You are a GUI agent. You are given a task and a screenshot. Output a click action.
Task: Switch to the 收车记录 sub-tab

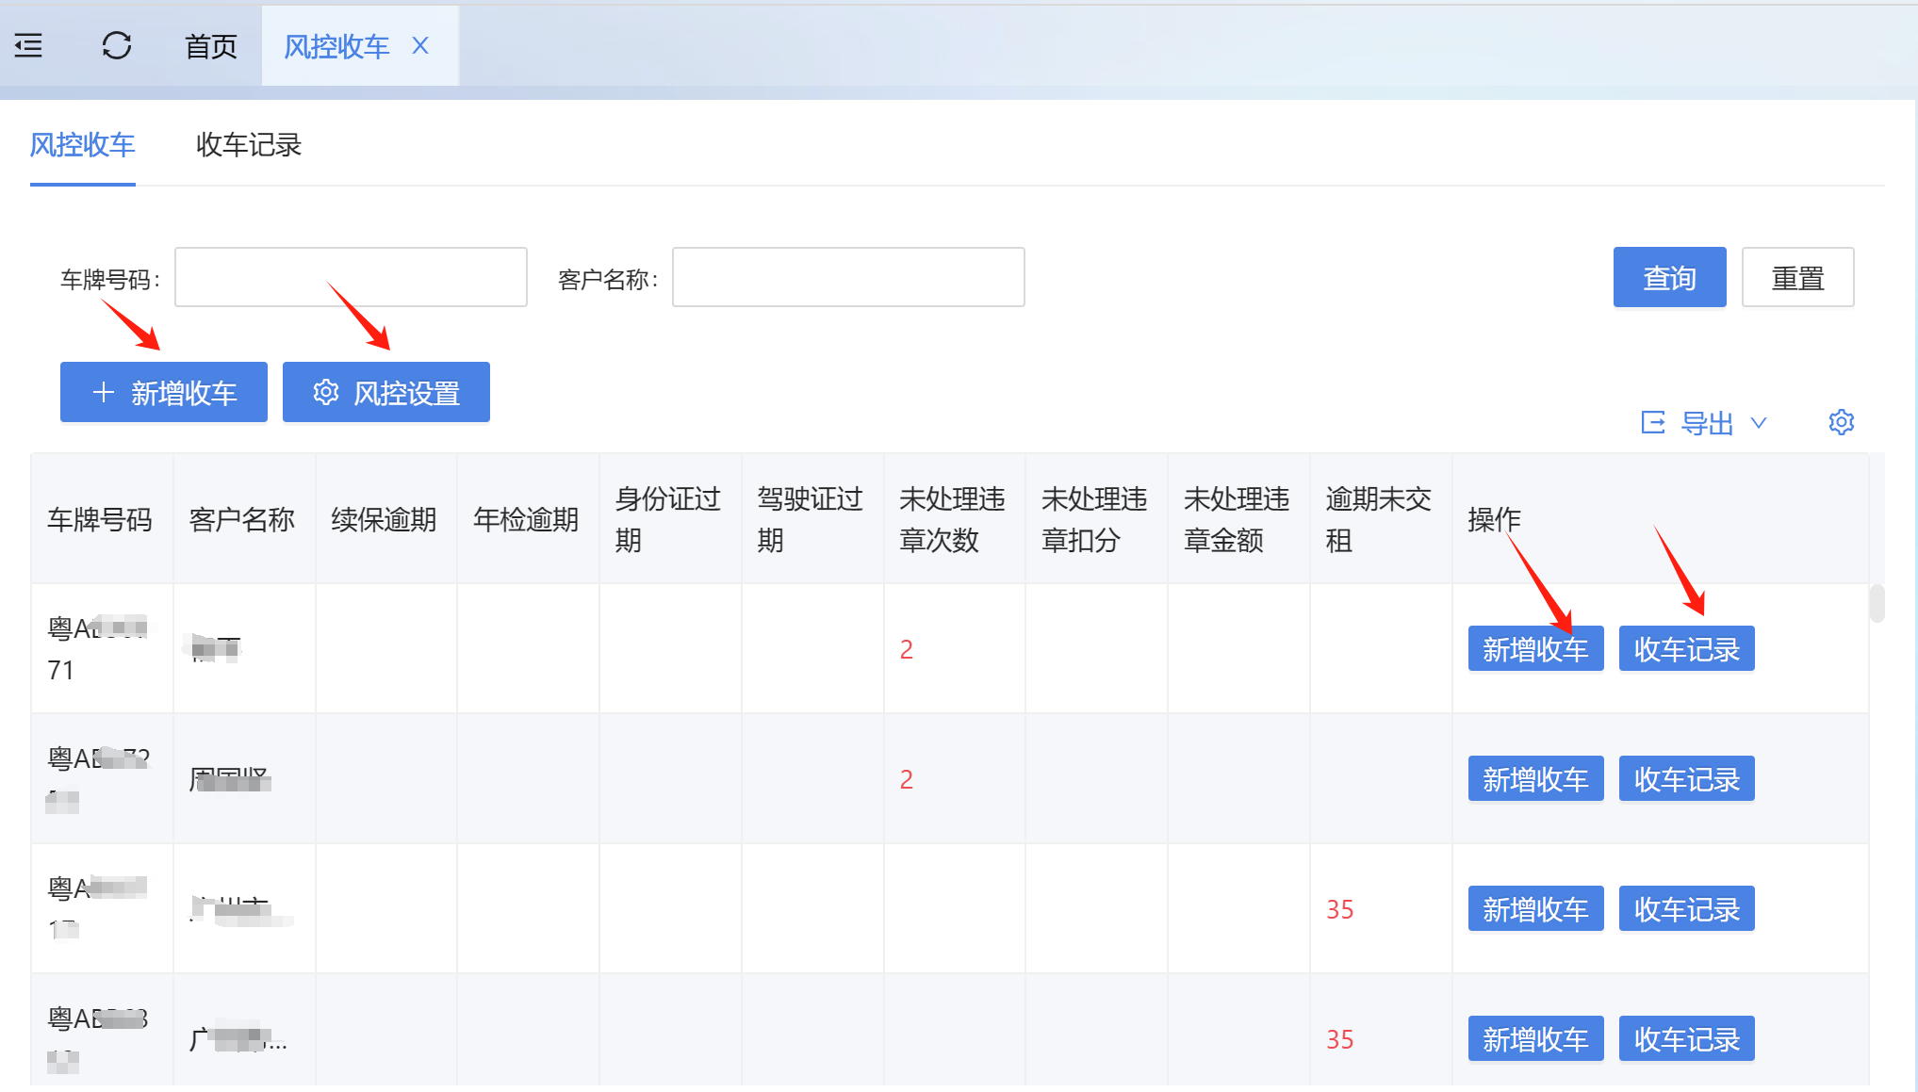pos(249,145)
